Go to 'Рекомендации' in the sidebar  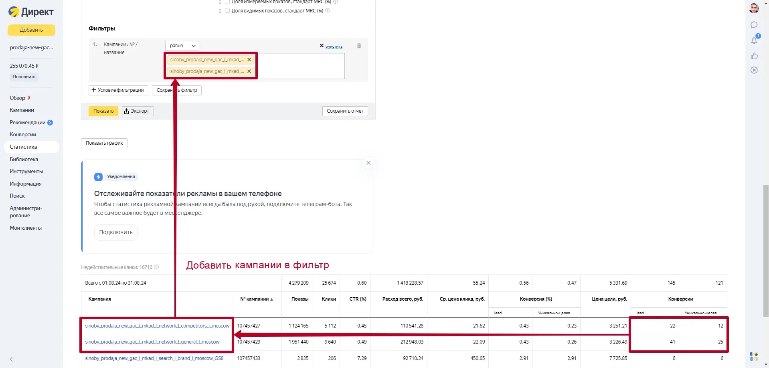pos(27,122)
